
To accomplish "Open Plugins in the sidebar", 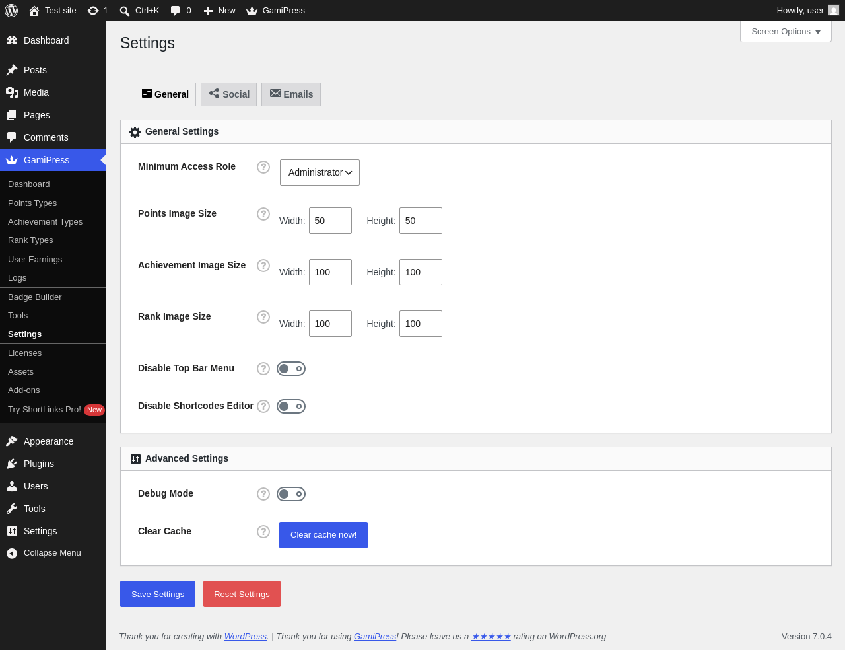I will point(53,464).
